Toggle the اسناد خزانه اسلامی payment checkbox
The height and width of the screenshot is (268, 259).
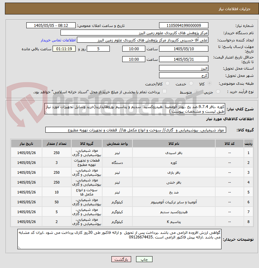pyautogui.click(x=164, y=91)
